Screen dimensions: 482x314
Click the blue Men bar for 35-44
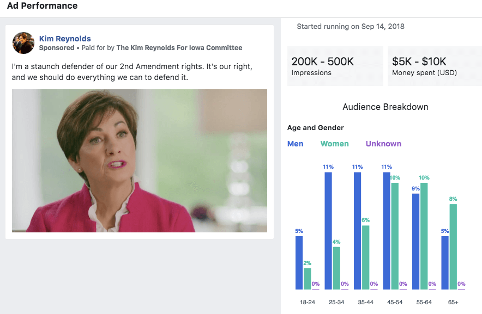(x=358, y=231)
